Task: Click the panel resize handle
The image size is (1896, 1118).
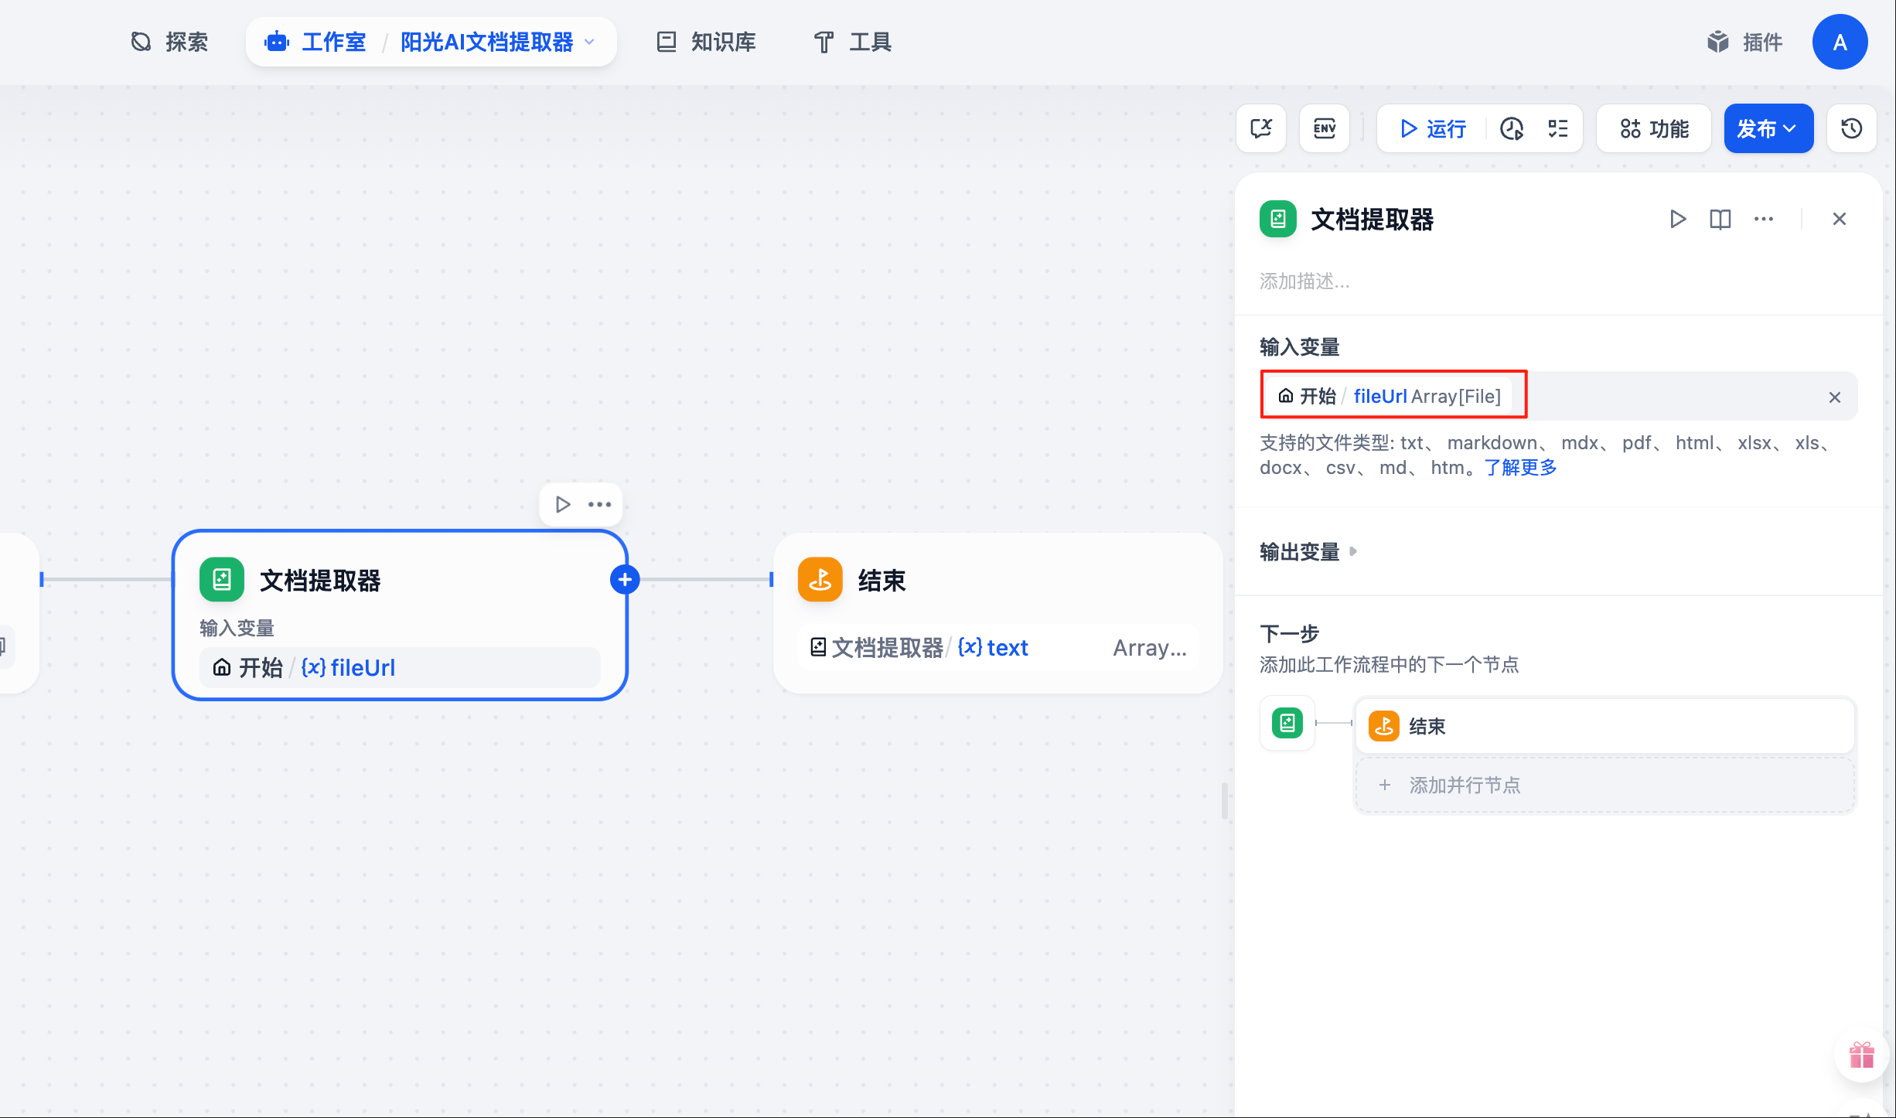Action: pyautogui.click(x=1225, y=800)
